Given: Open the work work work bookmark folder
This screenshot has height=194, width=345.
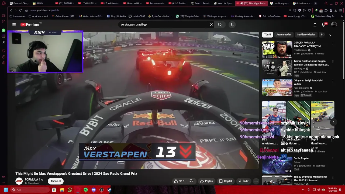Looking at the screenshot, I should coord(38,16).
